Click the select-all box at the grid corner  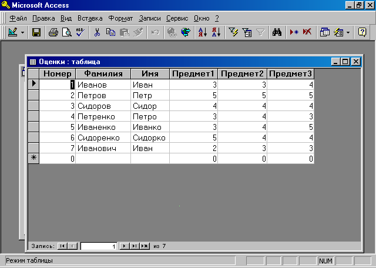point(33,73)
